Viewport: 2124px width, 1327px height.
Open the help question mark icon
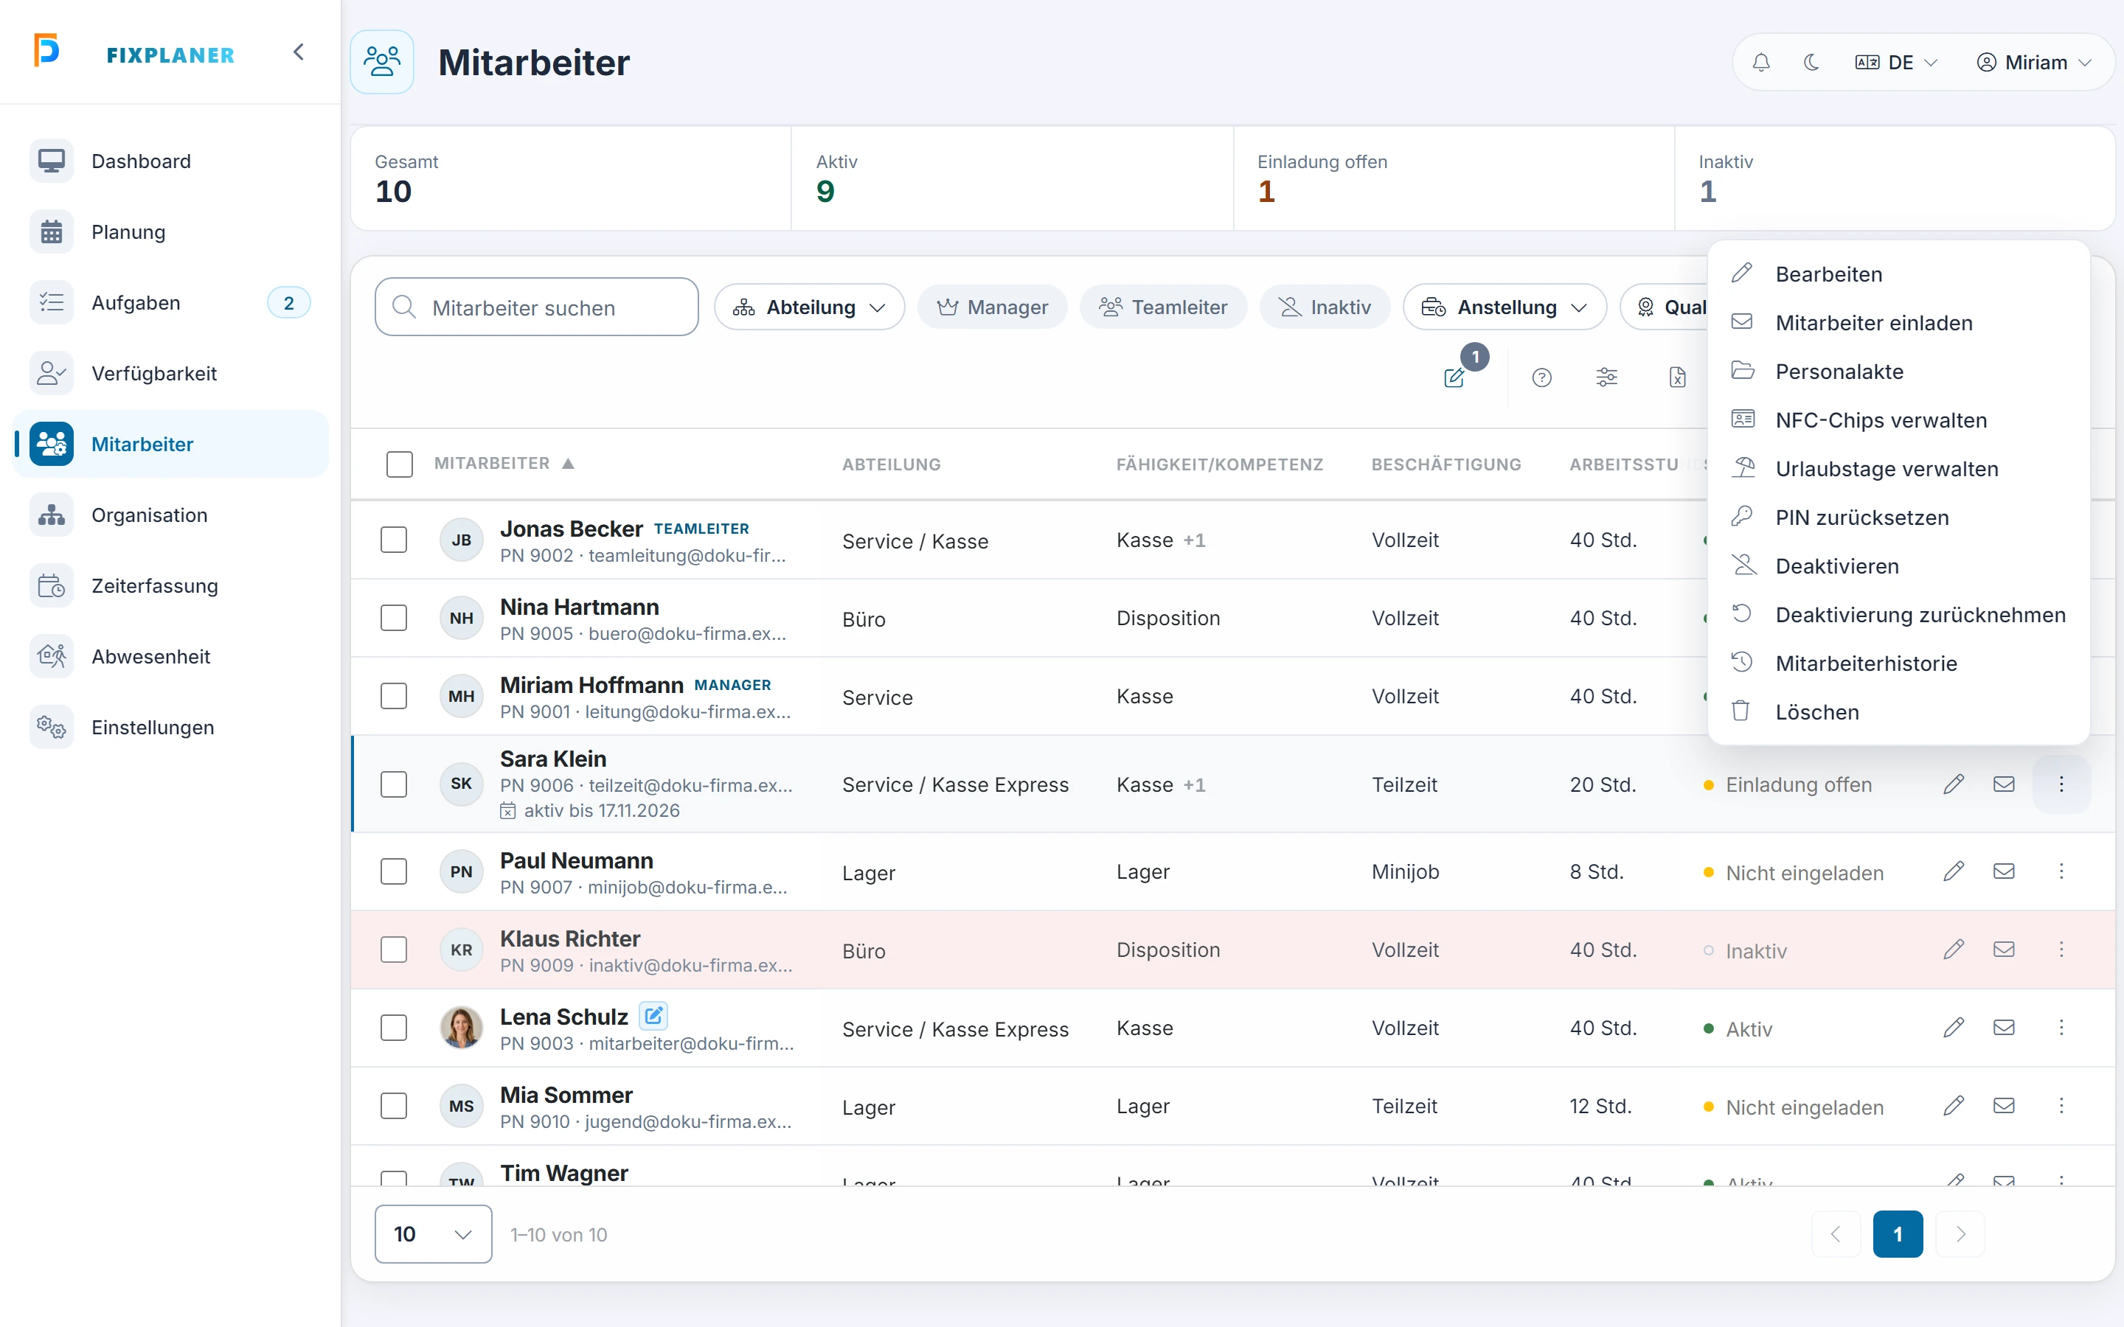point(1541,377)
